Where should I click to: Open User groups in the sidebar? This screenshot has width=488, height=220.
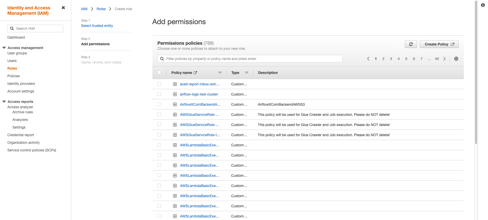point(17,53)
